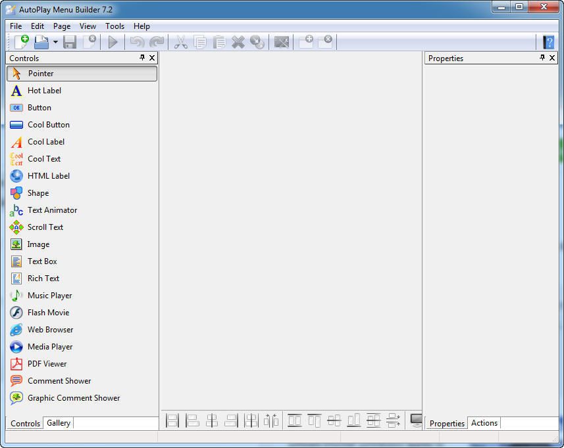Select the Hot Label control

click(x=44, y=91)
